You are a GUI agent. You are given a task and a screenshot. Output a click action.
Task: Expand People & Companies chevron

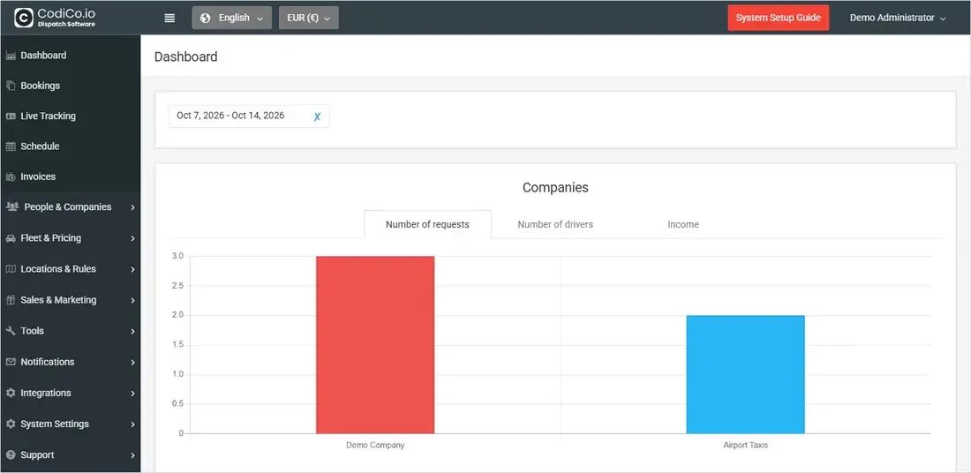[x=133, y=208]
